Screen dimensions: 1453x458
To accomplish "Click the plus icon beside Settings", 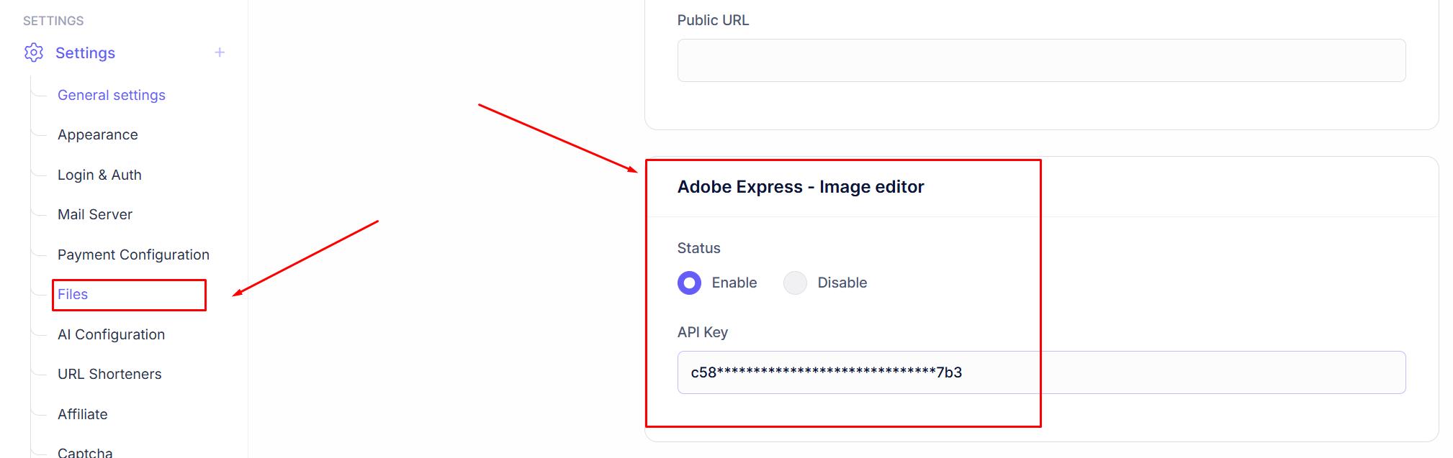I will 220,52.
